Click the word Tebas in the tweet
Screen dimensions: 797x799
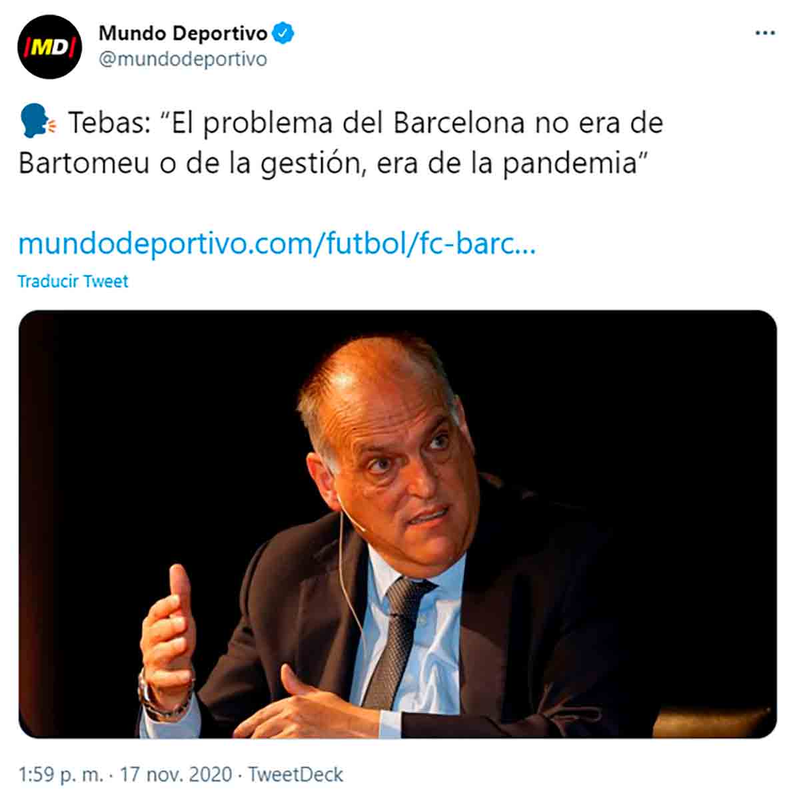(x=109, y=124)
